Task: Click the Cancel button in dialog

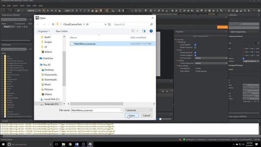Action: click(146, 116)
